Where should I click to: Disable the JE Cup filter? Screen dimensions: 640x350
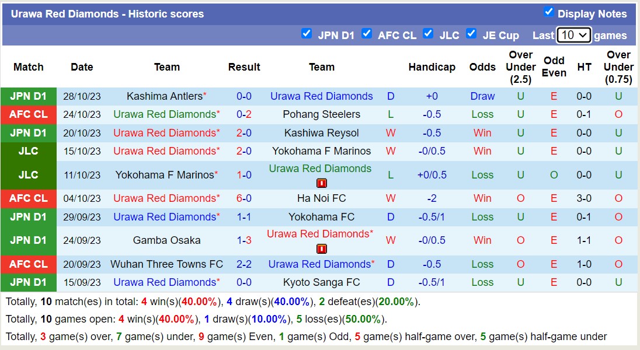click(x=471, y=34)
